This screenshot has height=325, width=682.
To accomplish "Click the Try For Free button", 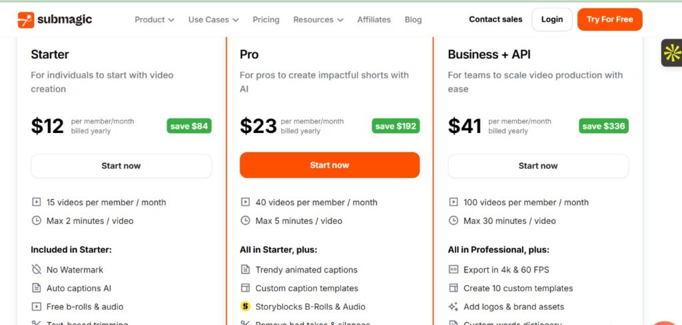I will point(609,20).
